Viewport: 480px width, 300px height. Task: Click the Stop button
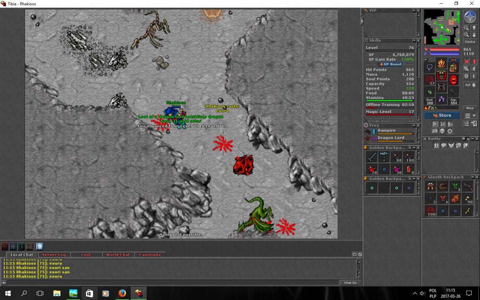coord(470,108)
